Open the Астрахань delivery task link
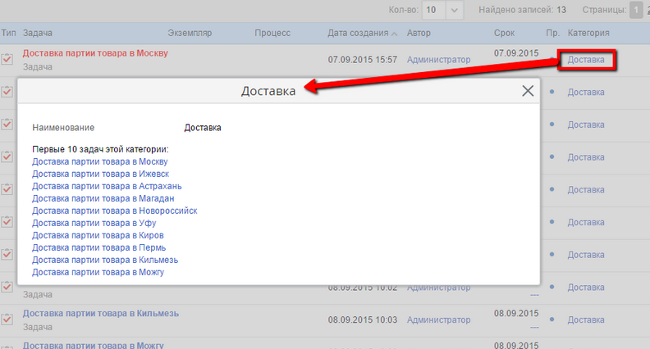Image resolution: width=650 pixels, height=349 pixels. (x=107, y=186)
